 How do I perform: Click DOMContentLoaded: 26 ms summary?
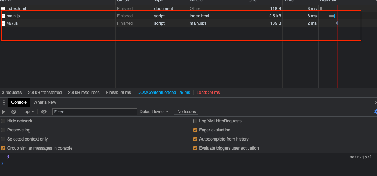coord(164,93)
